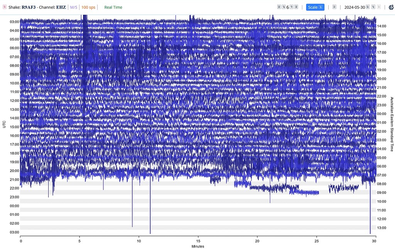The height and width of the screenshot is (249, 395).
Task: Open the 2024-05-30 date picker
Action: pos(354,7)
